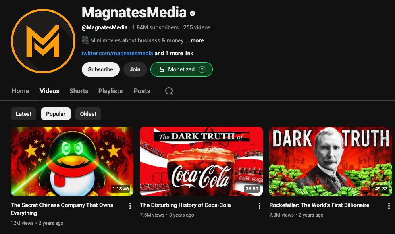Click the '255 videos' count text
This screenshot has width=395, height=234.
(x=197, y=27)
